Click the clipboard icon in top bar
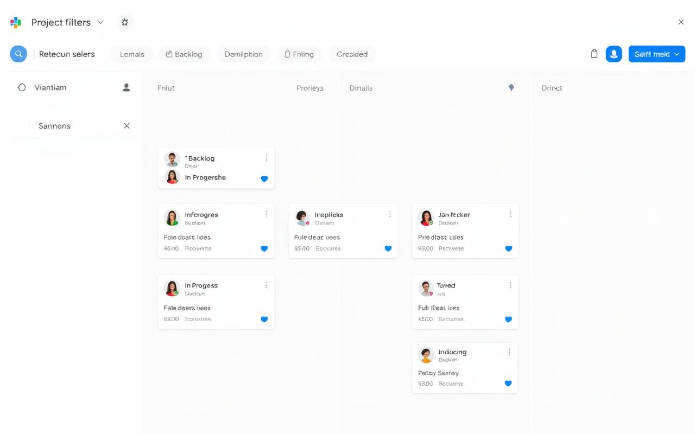The height and width of the screenshot is (434, 695). (594, 54)
